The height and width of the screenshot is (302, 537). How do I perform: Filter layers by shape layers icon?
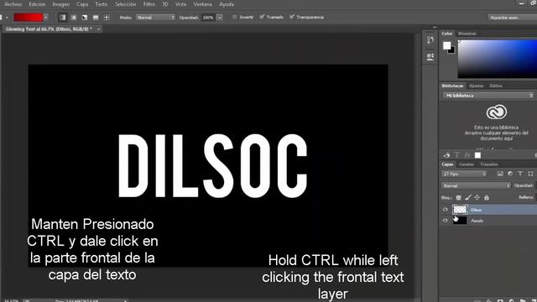[530, 174]
